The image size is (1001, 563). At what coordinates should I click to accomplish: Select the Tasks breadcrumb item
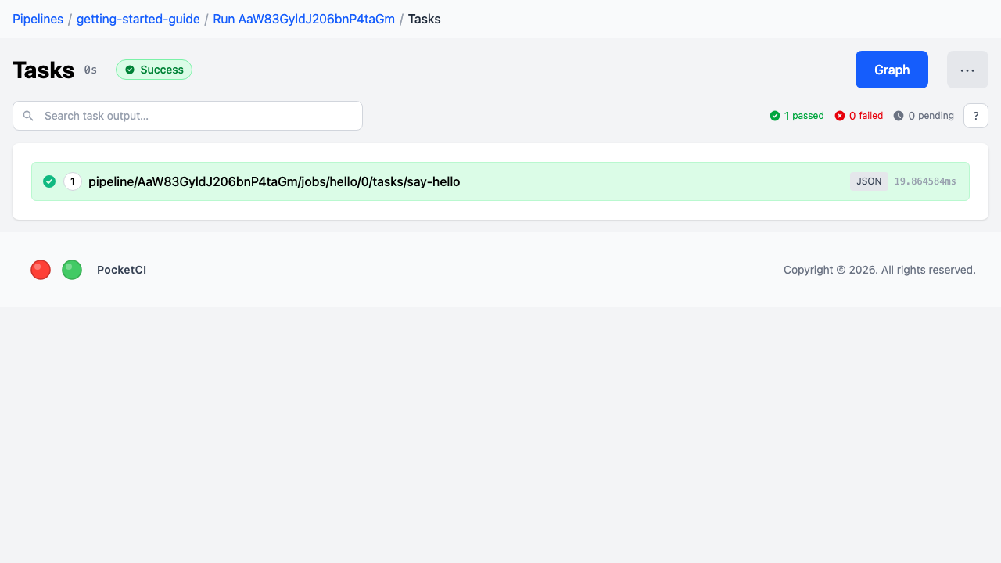tap(425, 19)
